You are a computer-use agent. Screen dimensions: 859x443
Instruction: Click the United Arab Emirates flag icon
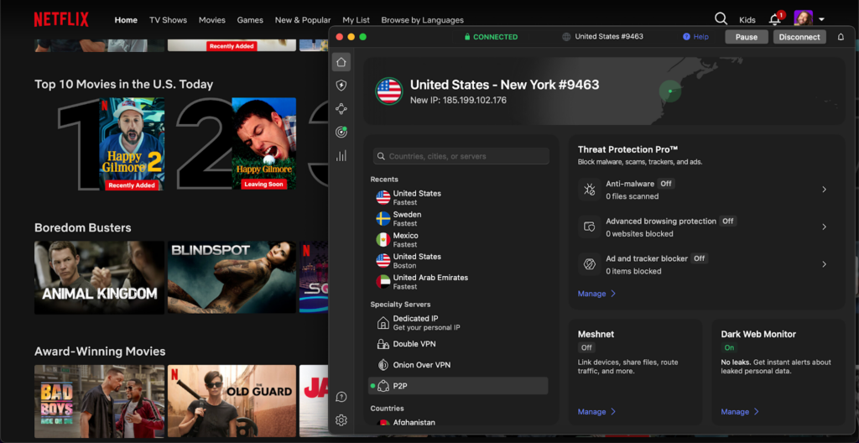[x=383, y=282]
